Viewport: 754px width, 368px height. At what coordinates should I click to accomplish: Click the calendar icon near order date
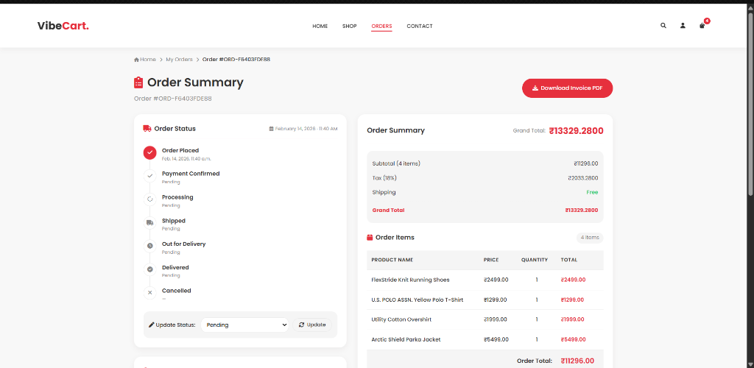271,129
